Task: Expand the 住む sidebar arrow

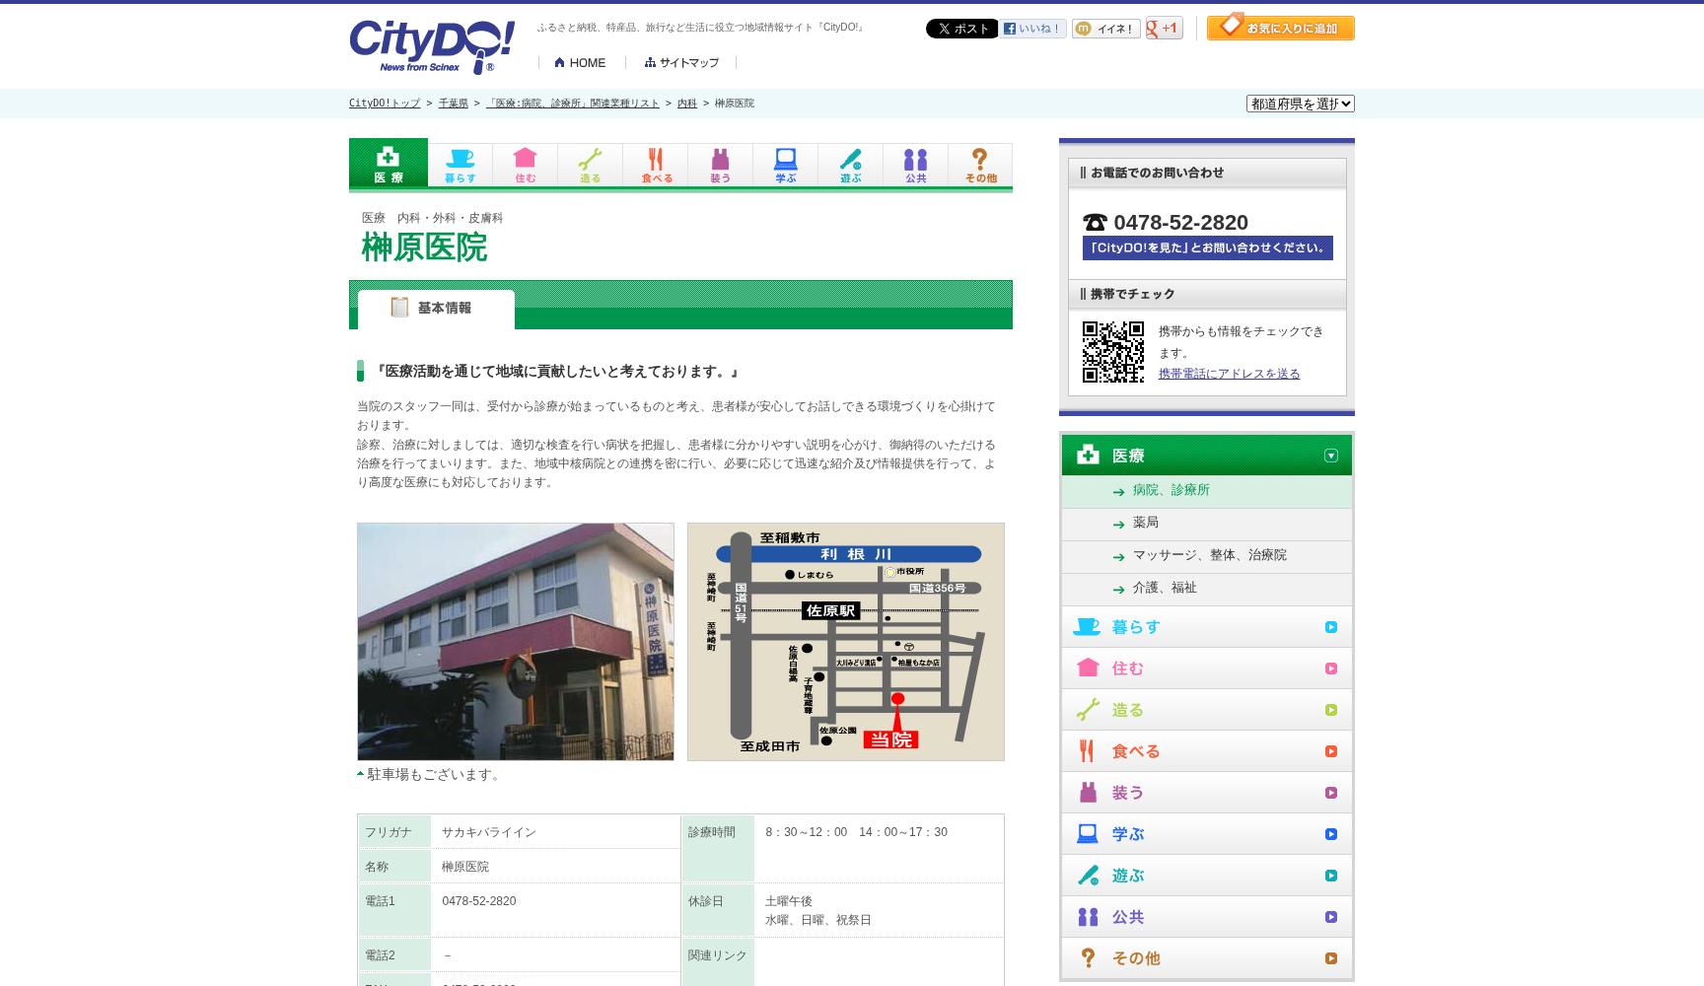Action: click(x=1331, y=669)
